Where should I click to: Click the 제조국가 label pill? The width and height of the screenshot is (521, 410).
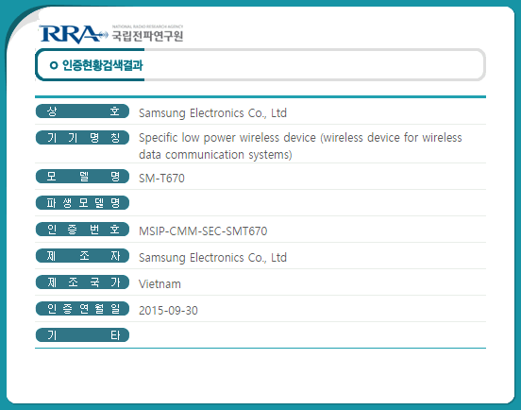tap(82, 282)
